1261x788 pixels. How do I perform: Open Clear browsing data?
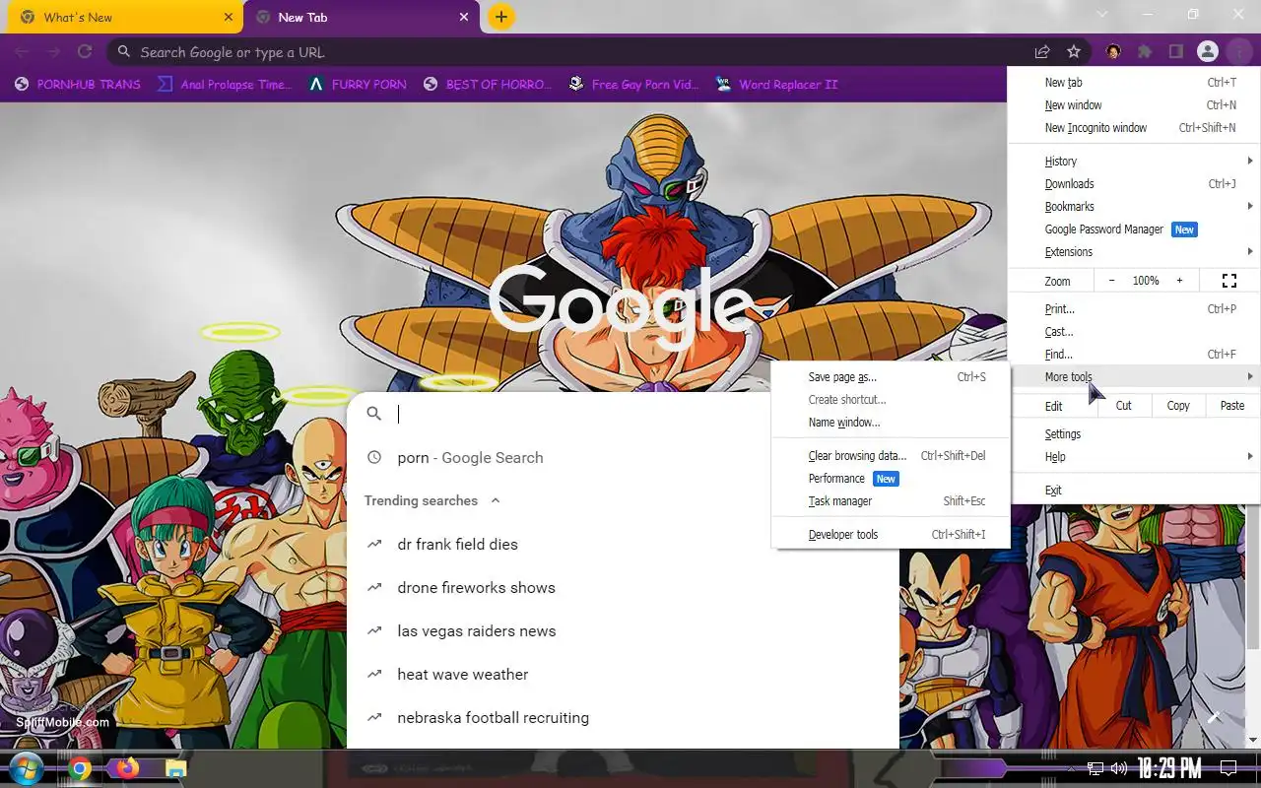pos(891,456)
